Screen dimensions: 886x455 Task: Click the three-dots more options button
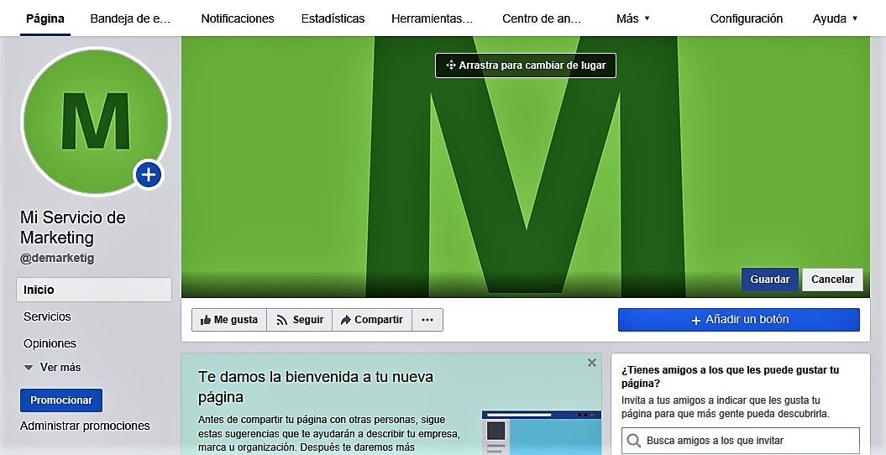click(427, 320)
